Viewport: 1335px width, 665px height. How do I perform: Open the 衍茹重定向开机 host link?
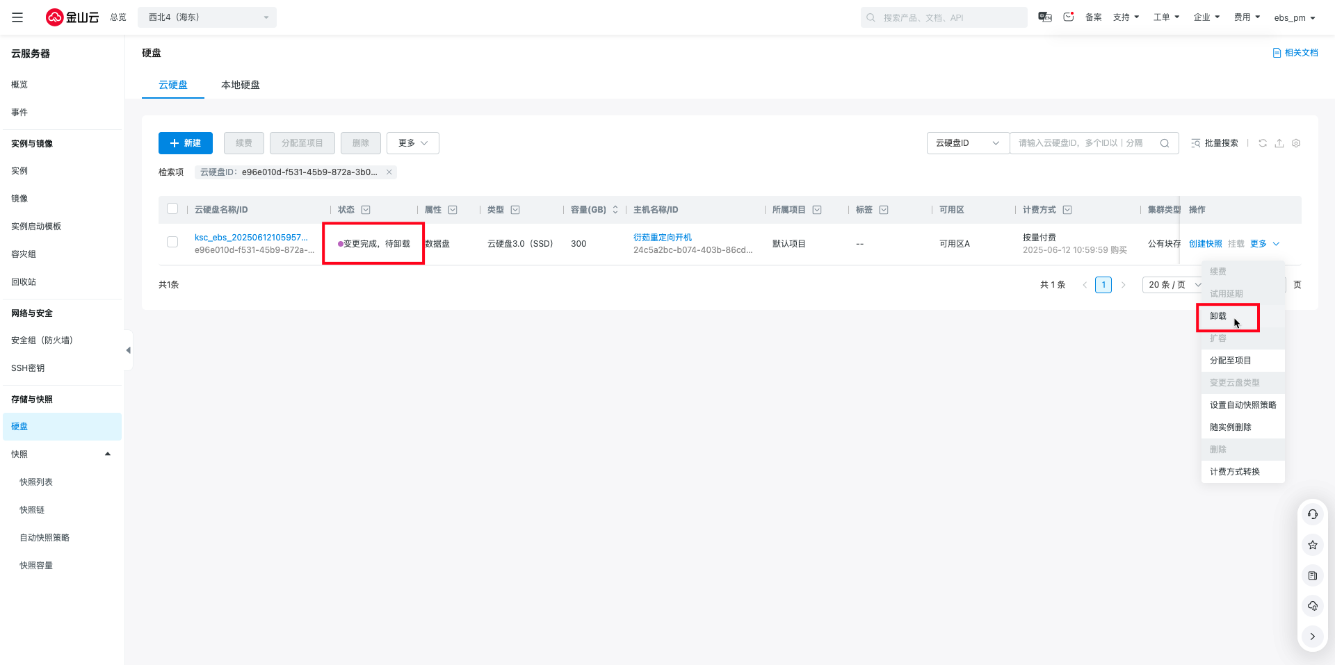click(x=662, y=238)
